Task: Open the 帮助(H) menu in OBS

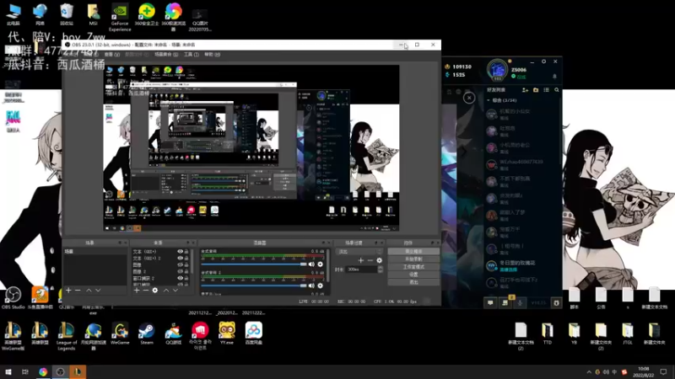Action: click(213, 55)
